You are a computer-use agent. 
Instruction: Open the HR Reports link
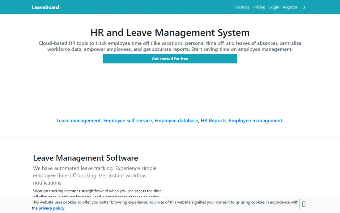[213, 120]
